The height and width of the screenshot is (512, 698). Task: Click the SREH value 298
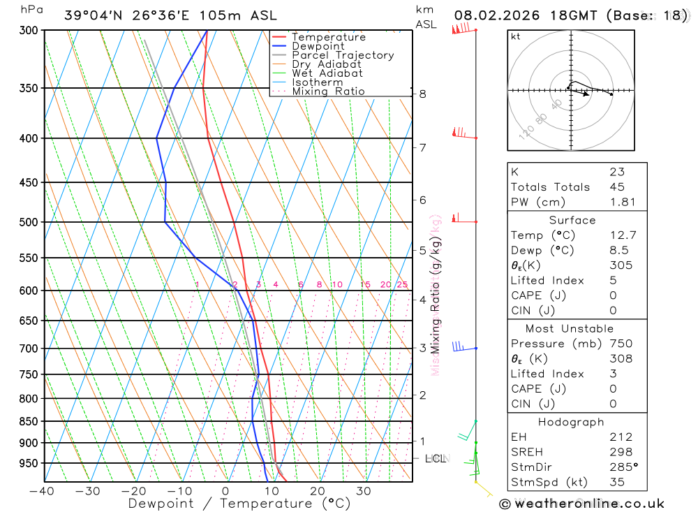[621, 453]
